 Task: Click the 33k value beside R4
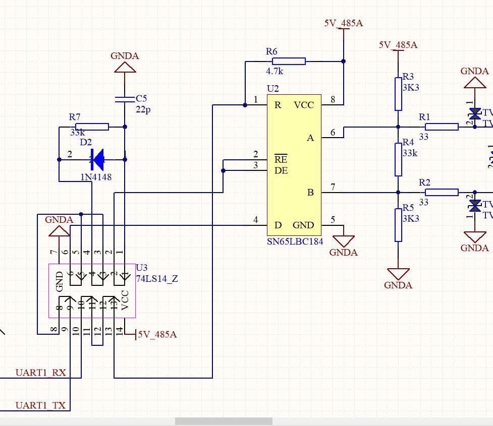click(x=410, y=153)
